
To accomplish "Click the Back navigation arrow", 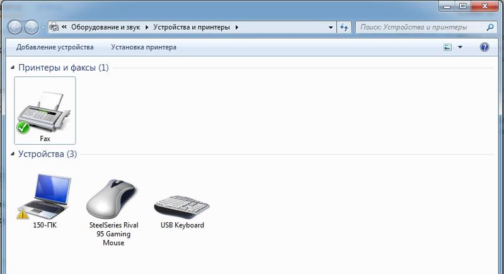I will [14, 27].
